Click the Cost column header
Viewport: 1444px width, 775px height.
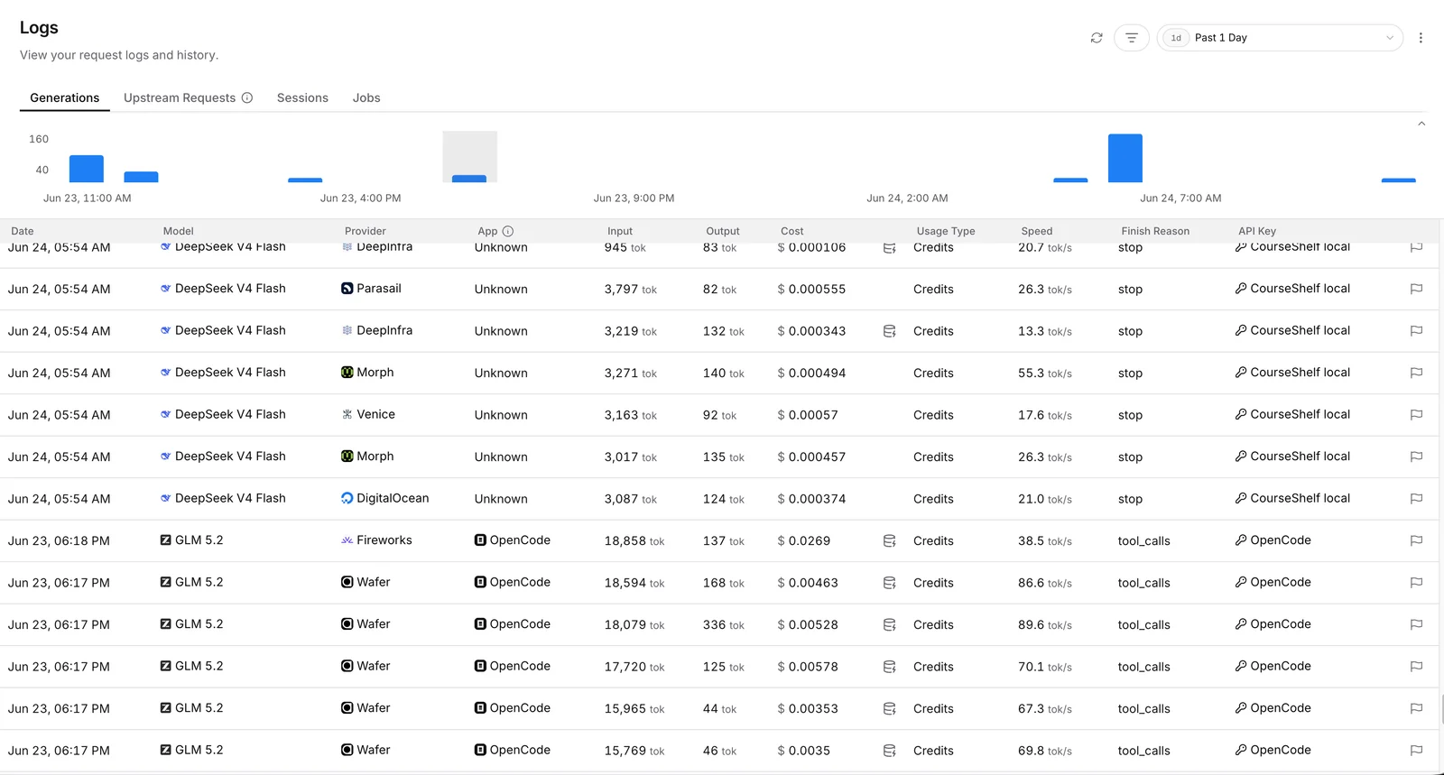coord(792,231)
